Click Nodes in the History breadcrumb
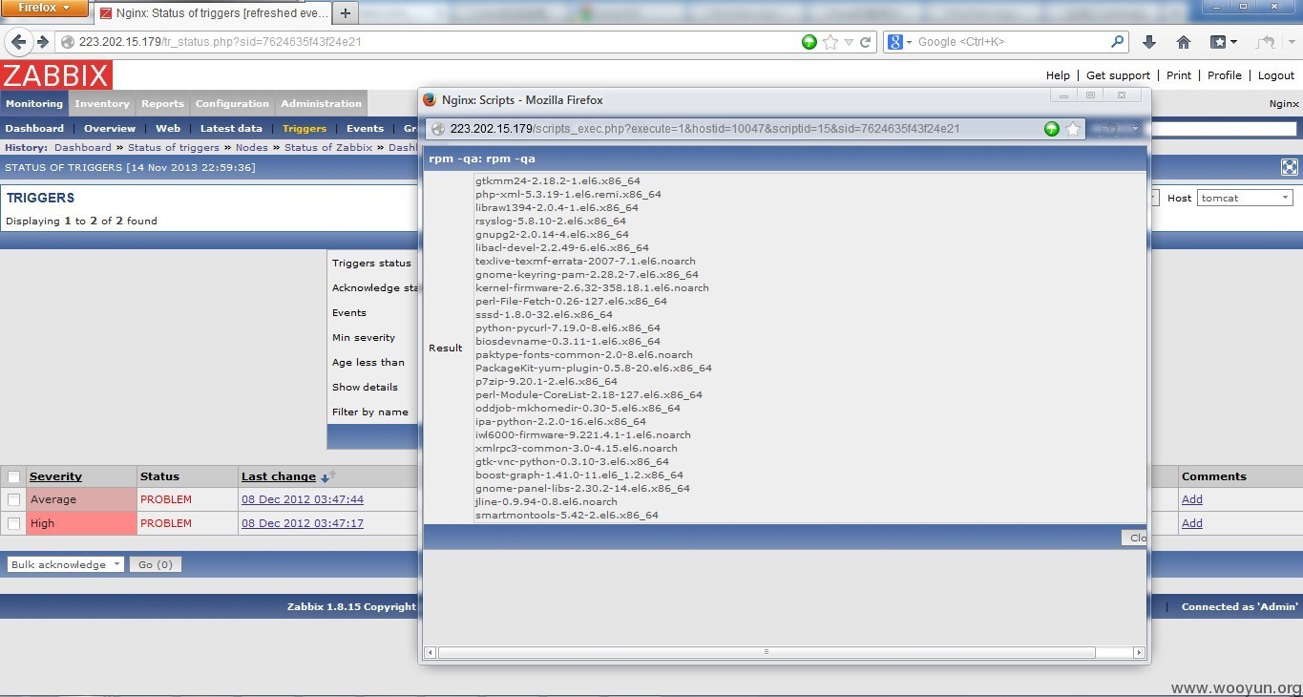The width and height of the screenshot is (1303, 697). (252, 148)
